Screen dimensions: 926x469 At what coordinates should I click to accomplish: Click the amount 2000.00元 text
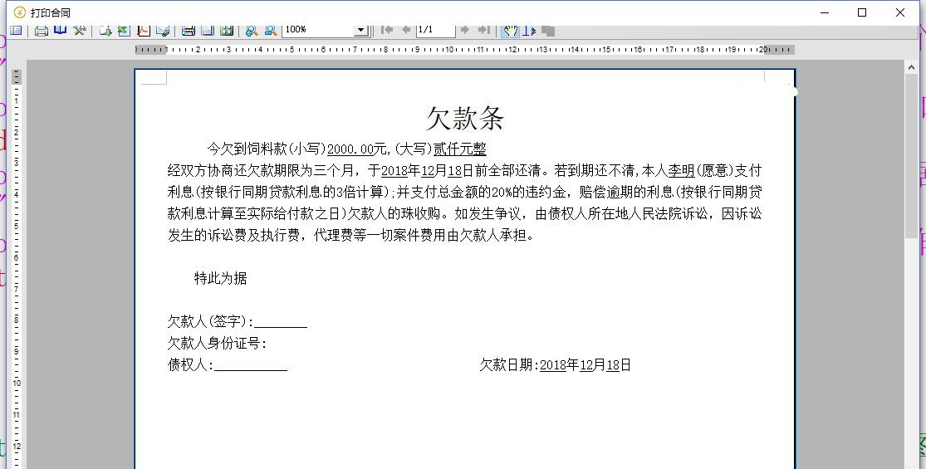(357, 149)
